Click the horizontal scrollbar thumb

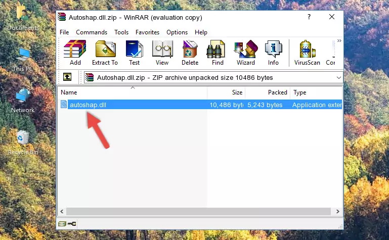(198, 211)
